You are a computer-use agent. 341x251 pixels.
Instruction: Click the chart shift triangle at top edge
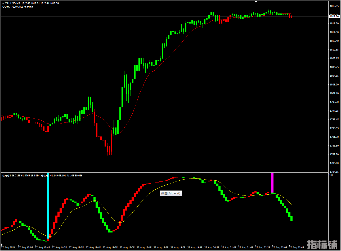(x=256, y=2)
